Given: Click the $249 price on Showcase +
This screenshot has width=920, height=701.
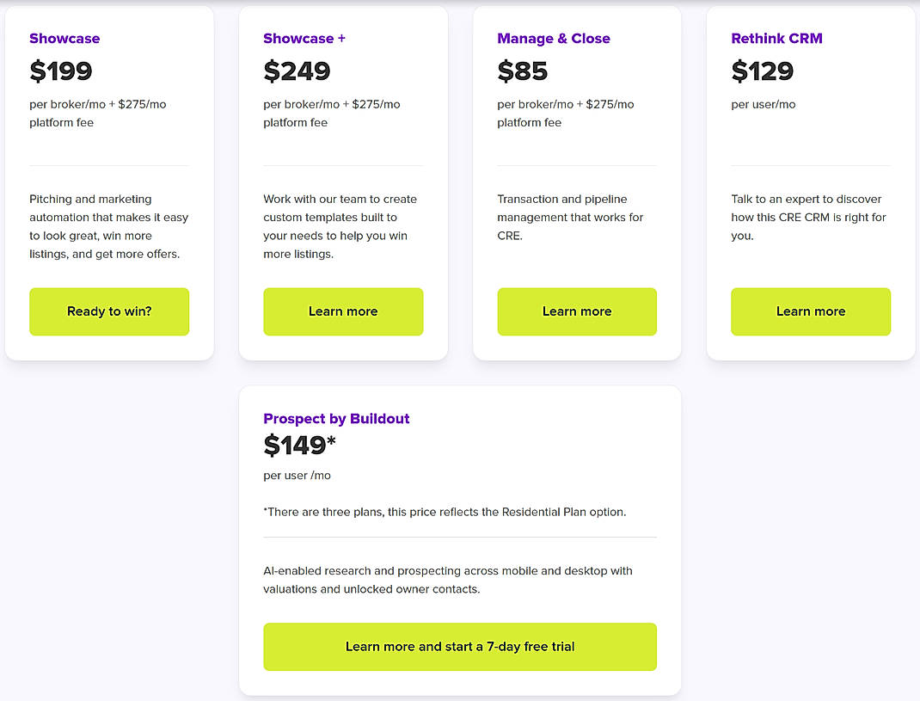Looking at the screenshot, I should 297,71.
